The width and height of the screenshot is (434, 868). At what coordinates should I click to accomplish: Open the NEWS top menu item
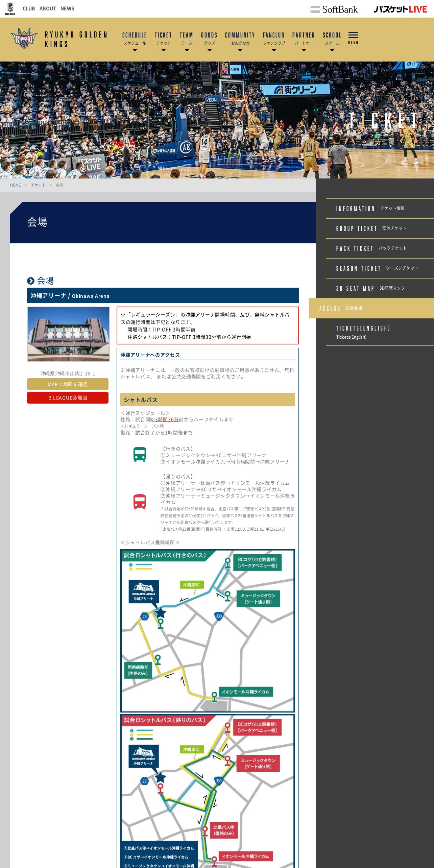point(67,8)
